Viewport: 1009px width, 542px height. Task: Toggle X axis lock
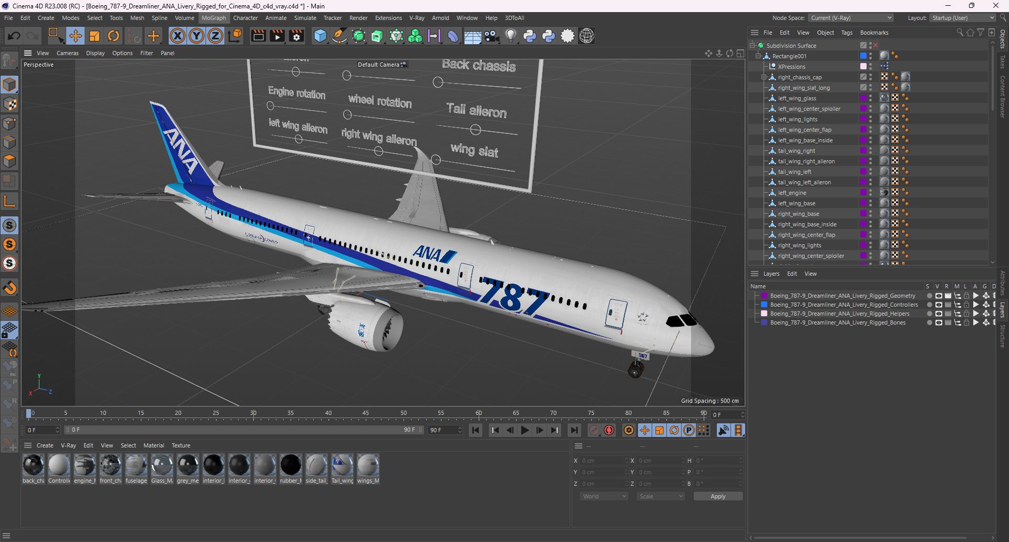tap(178, 36)
